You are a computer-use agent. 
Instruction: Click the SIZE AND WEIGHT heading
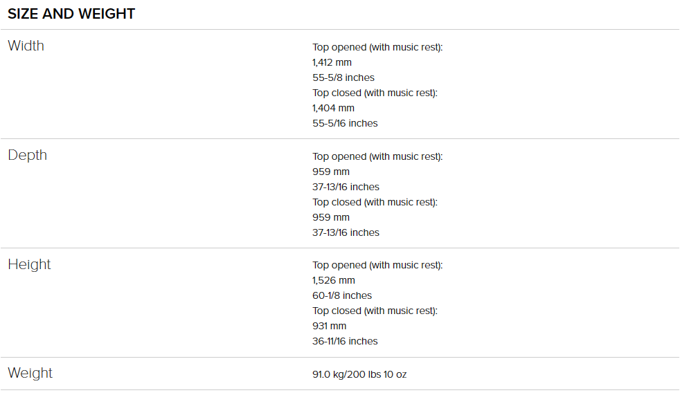[x=71, y=14]
